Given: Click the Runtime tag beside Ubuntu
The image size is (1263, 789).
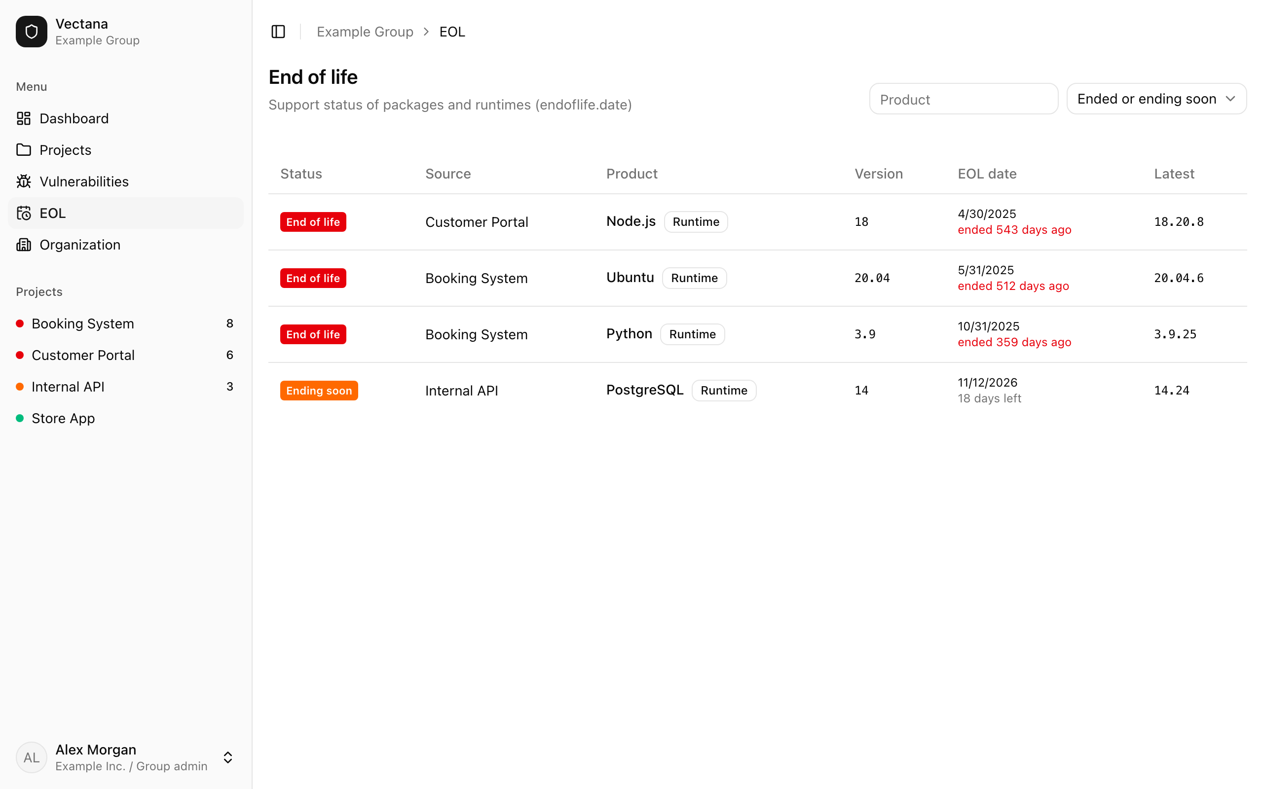Looking at the screenshot, I should tap(694, 278).
